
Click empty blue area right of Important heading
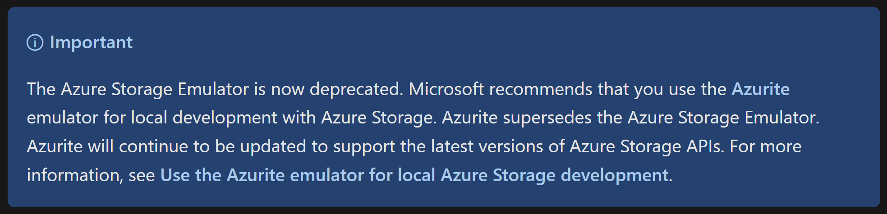(496, 42)
